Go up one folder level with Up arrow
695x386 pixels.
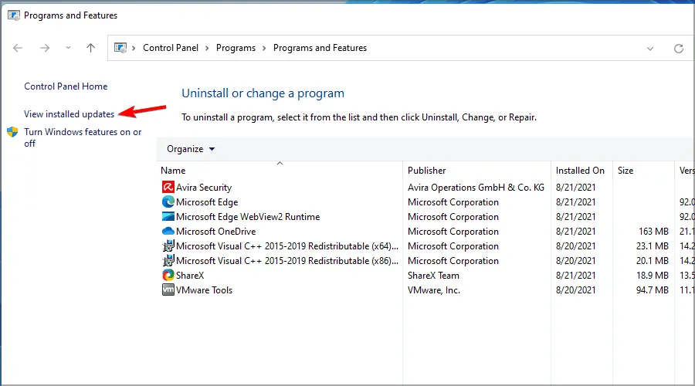90,48
